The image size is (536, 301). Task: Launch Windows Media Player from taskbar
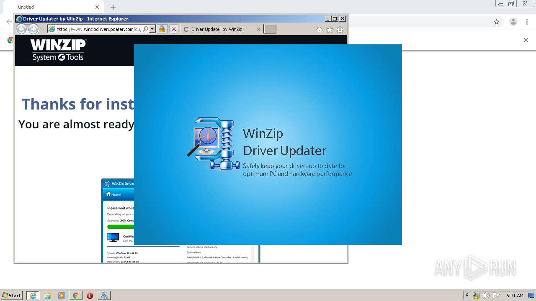click(62, 296)
